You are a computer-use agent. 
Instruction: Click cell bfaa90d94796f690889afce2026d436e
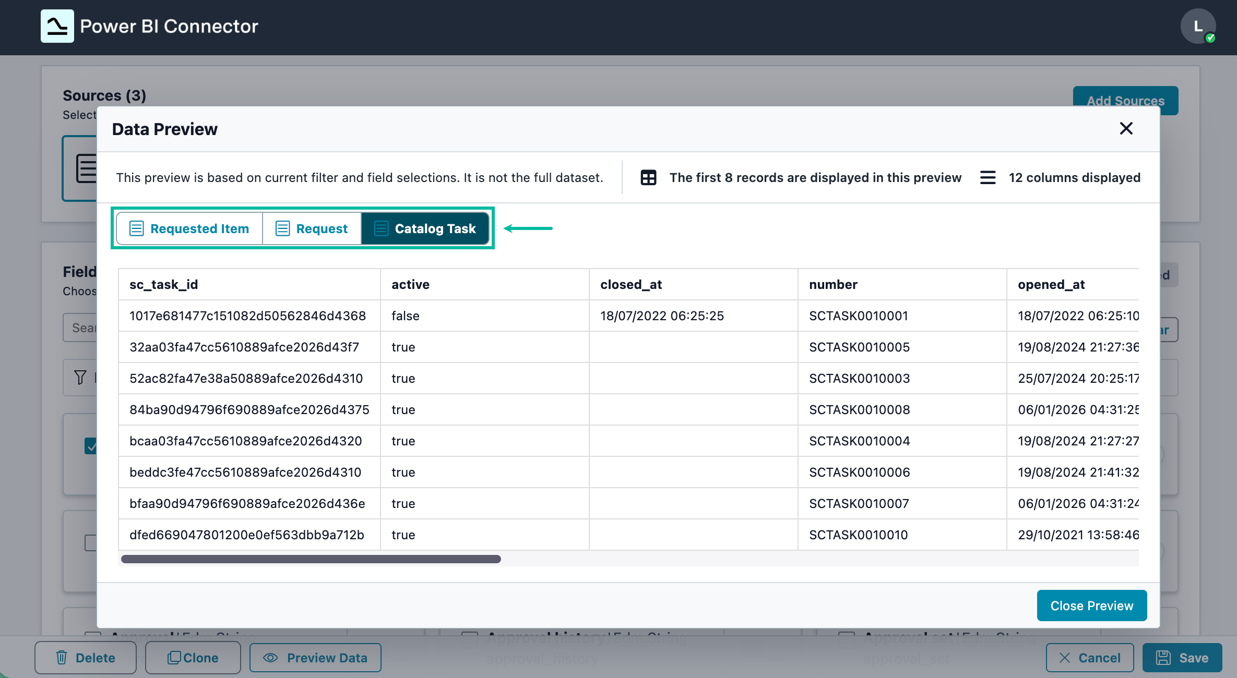(x=249, y=503)
